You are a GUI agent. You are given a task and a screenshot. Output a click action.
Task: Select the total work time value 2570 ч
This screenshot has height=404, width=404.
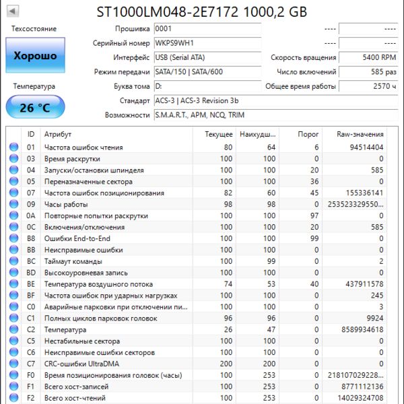(368, 86)
